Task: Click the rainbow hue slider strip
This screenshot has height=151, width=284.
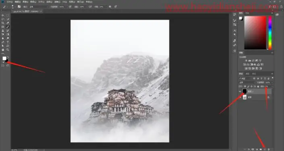Action: click(270, 32)
